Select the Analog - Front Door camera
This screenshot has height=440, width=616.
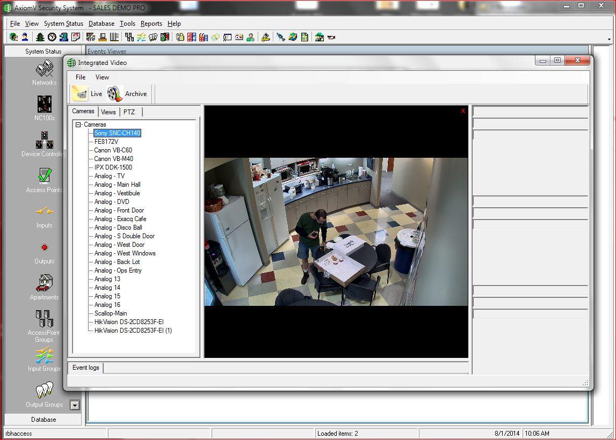tap(119, 210)
